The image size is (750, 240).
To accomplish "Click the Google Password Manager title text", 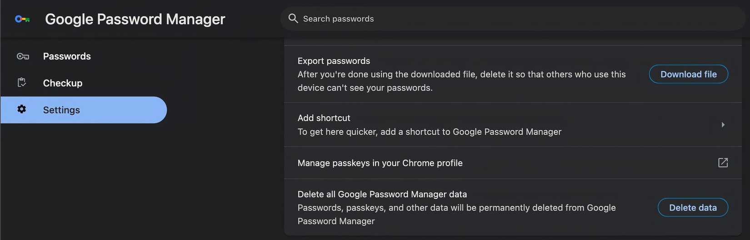I will coord(135,19).
